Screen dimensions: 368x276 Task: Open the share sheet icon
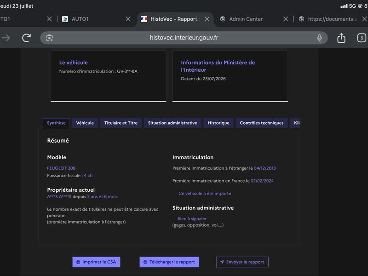pos(341,38)
